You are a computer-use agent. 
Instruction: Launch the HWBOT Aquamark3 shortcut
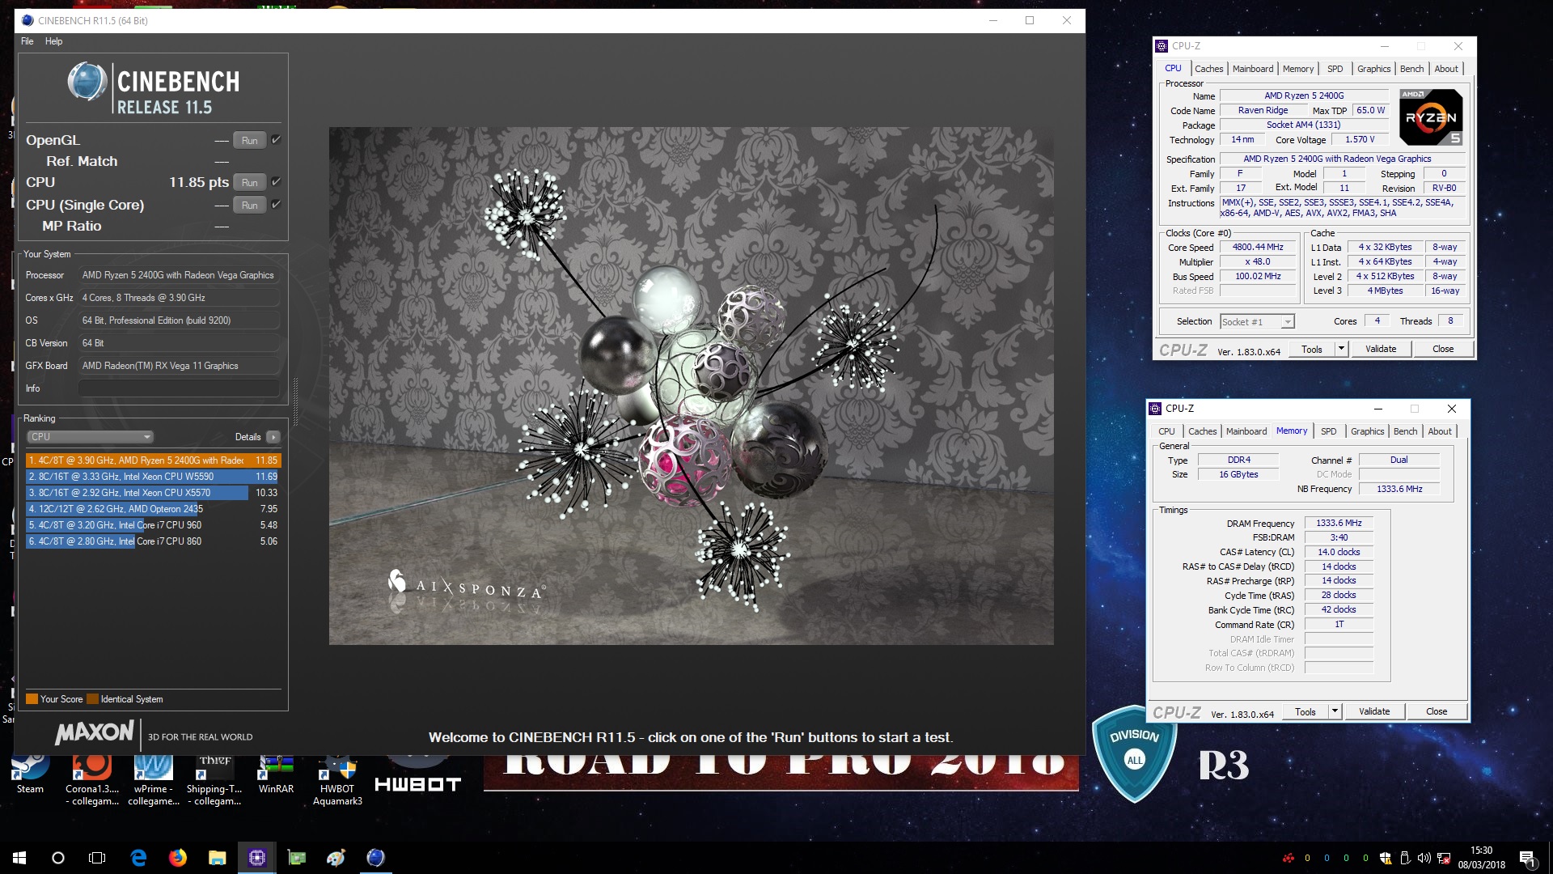point(337,779)
